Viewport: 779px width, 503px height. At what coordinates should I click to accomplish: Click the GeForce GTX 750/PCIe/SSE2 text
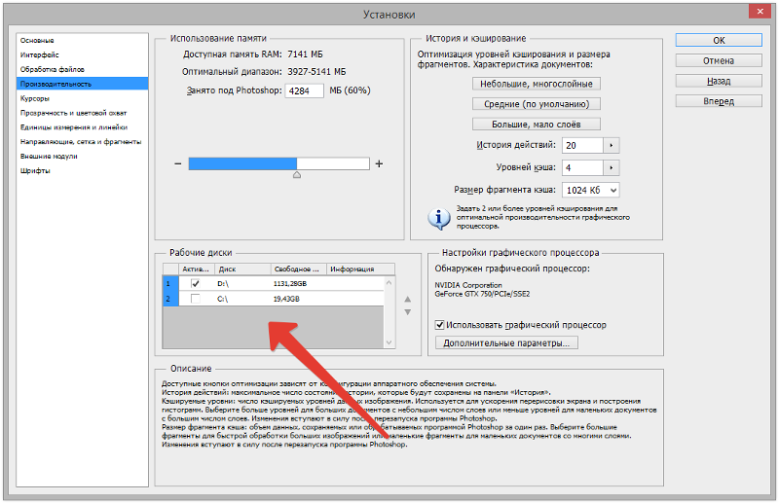pos(482,294)
